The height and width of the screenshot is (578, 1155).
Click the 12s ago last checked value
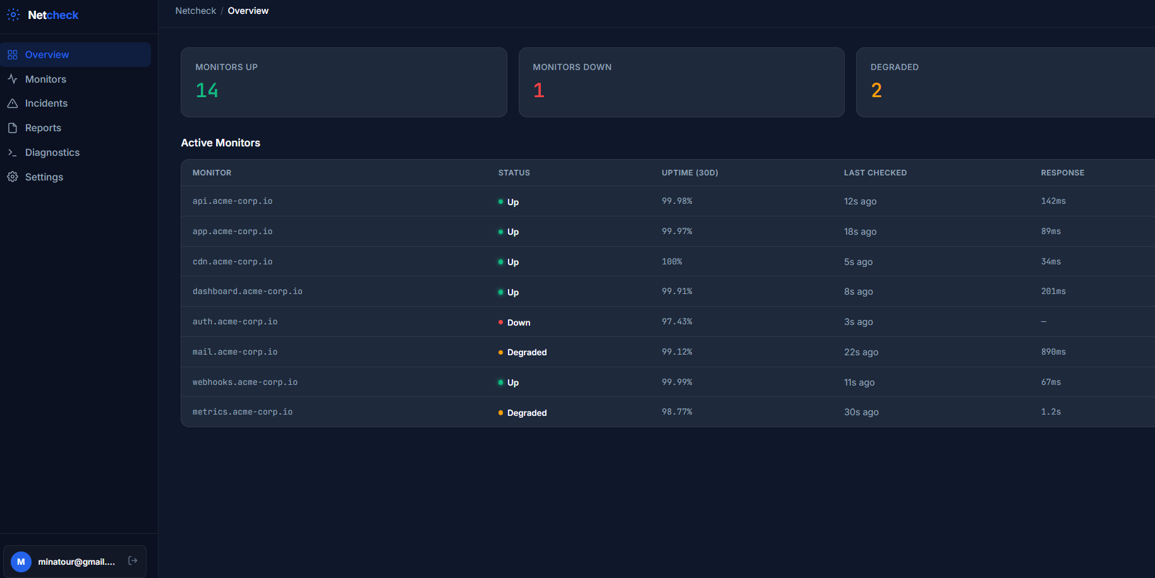[x=860, y=201]
